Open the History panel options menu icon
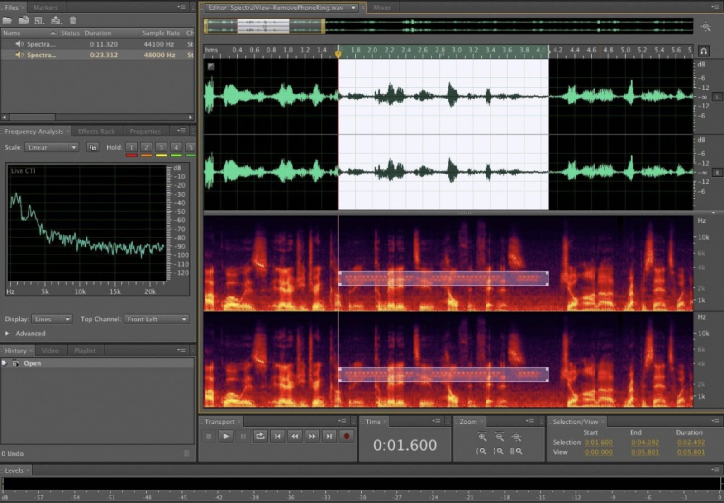 [181, 350]
